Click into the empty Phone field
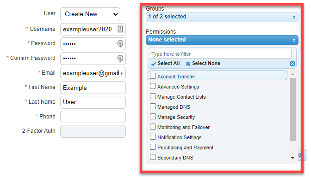 point(93,117)
